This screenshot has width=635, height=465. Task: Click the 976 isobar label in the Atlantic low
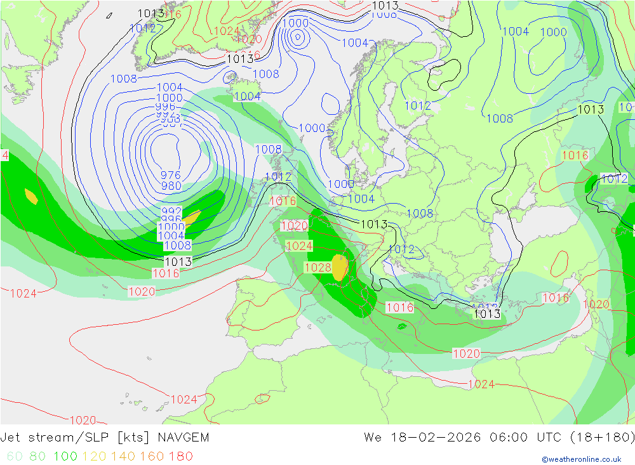tap(170, 175)
